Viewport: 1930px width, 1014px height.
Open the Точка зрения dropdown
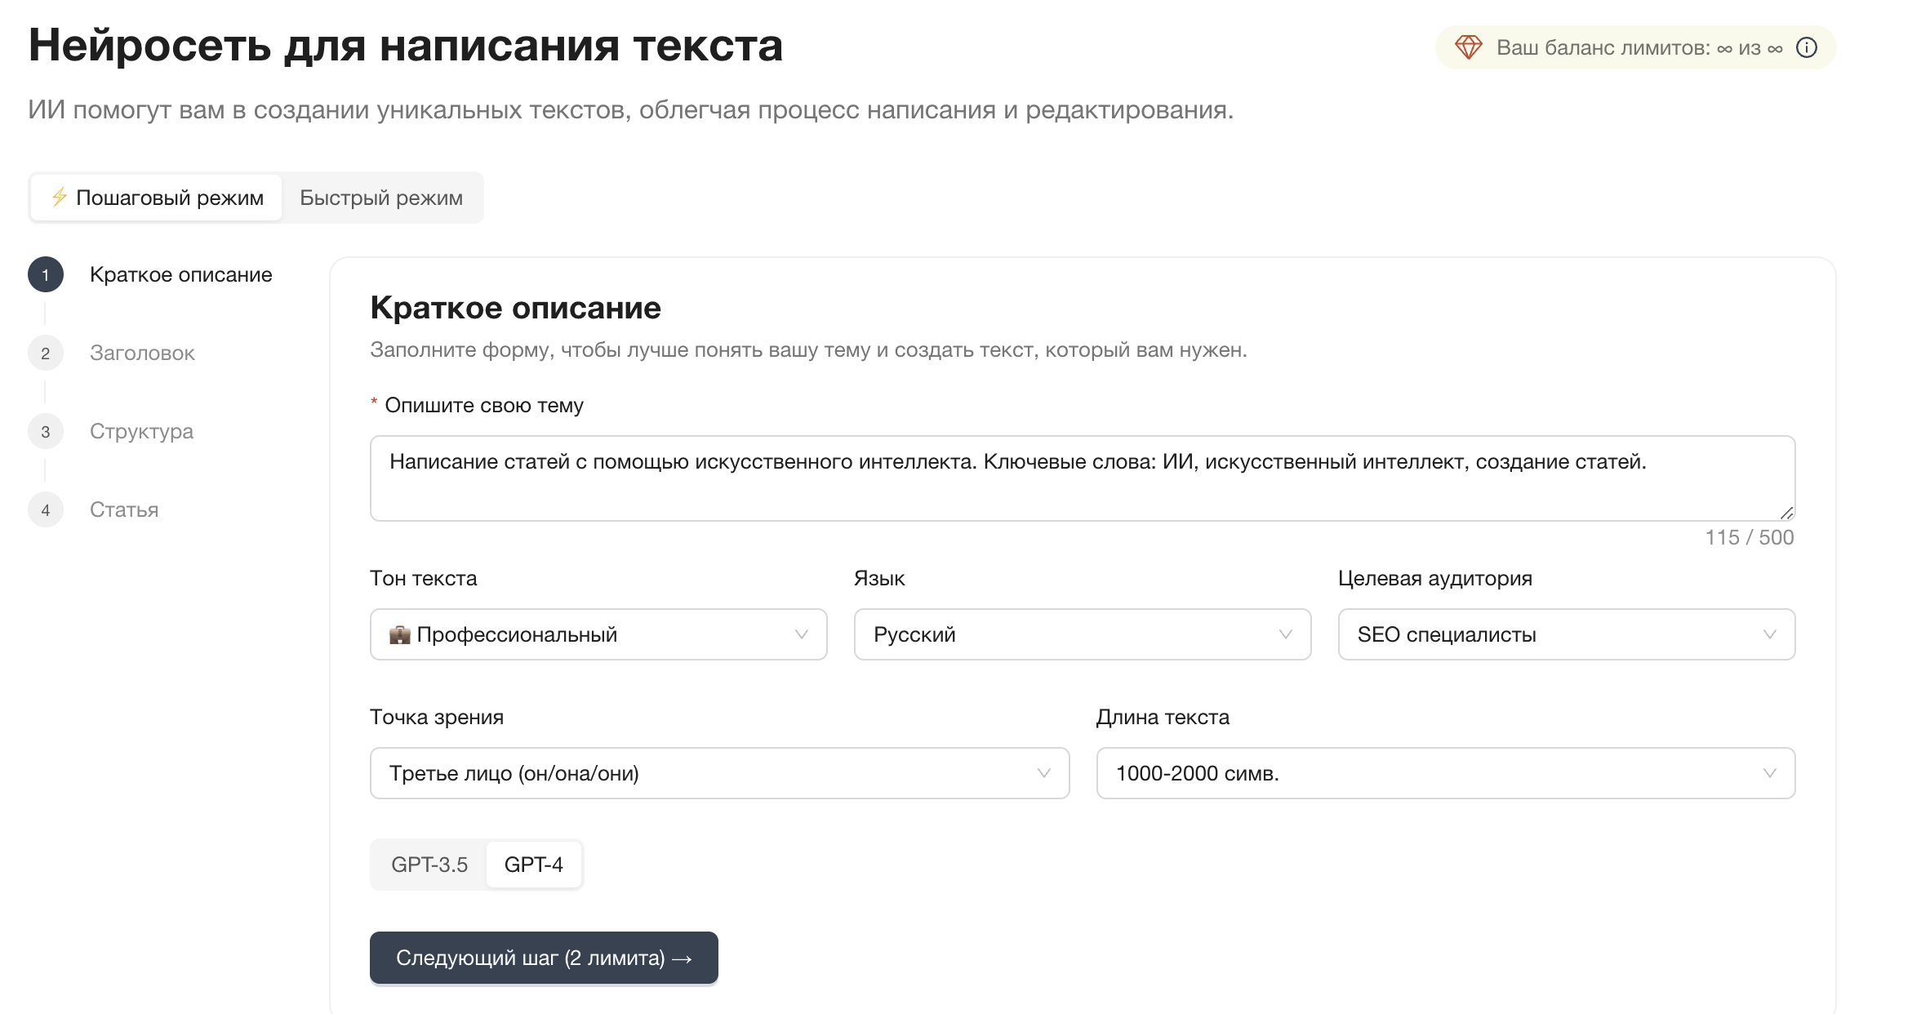(x=721, y=773)
